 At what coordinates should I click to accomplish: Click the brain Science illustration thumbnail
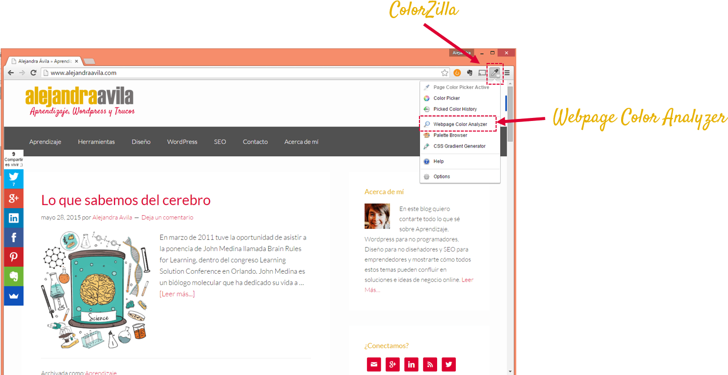point(96,290)
